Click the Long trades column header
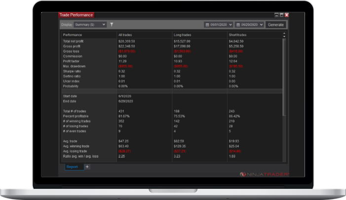 (x=183, y=35)
